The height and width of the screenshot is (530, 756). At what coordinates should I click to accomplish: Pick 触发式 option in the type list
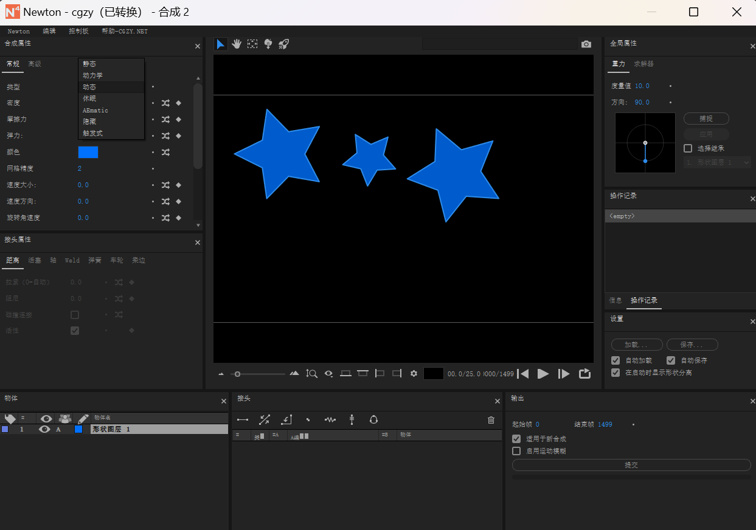tap(93, 133)
